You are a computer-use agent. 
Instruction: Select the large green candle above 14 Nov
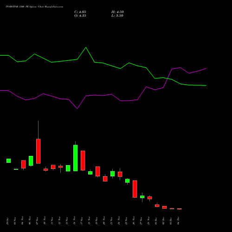[76, 158]
